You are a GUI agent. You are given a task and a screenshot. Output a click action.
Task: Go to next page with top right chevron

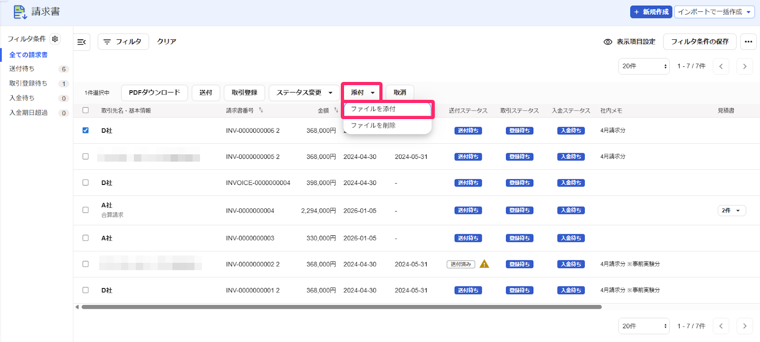745,66
